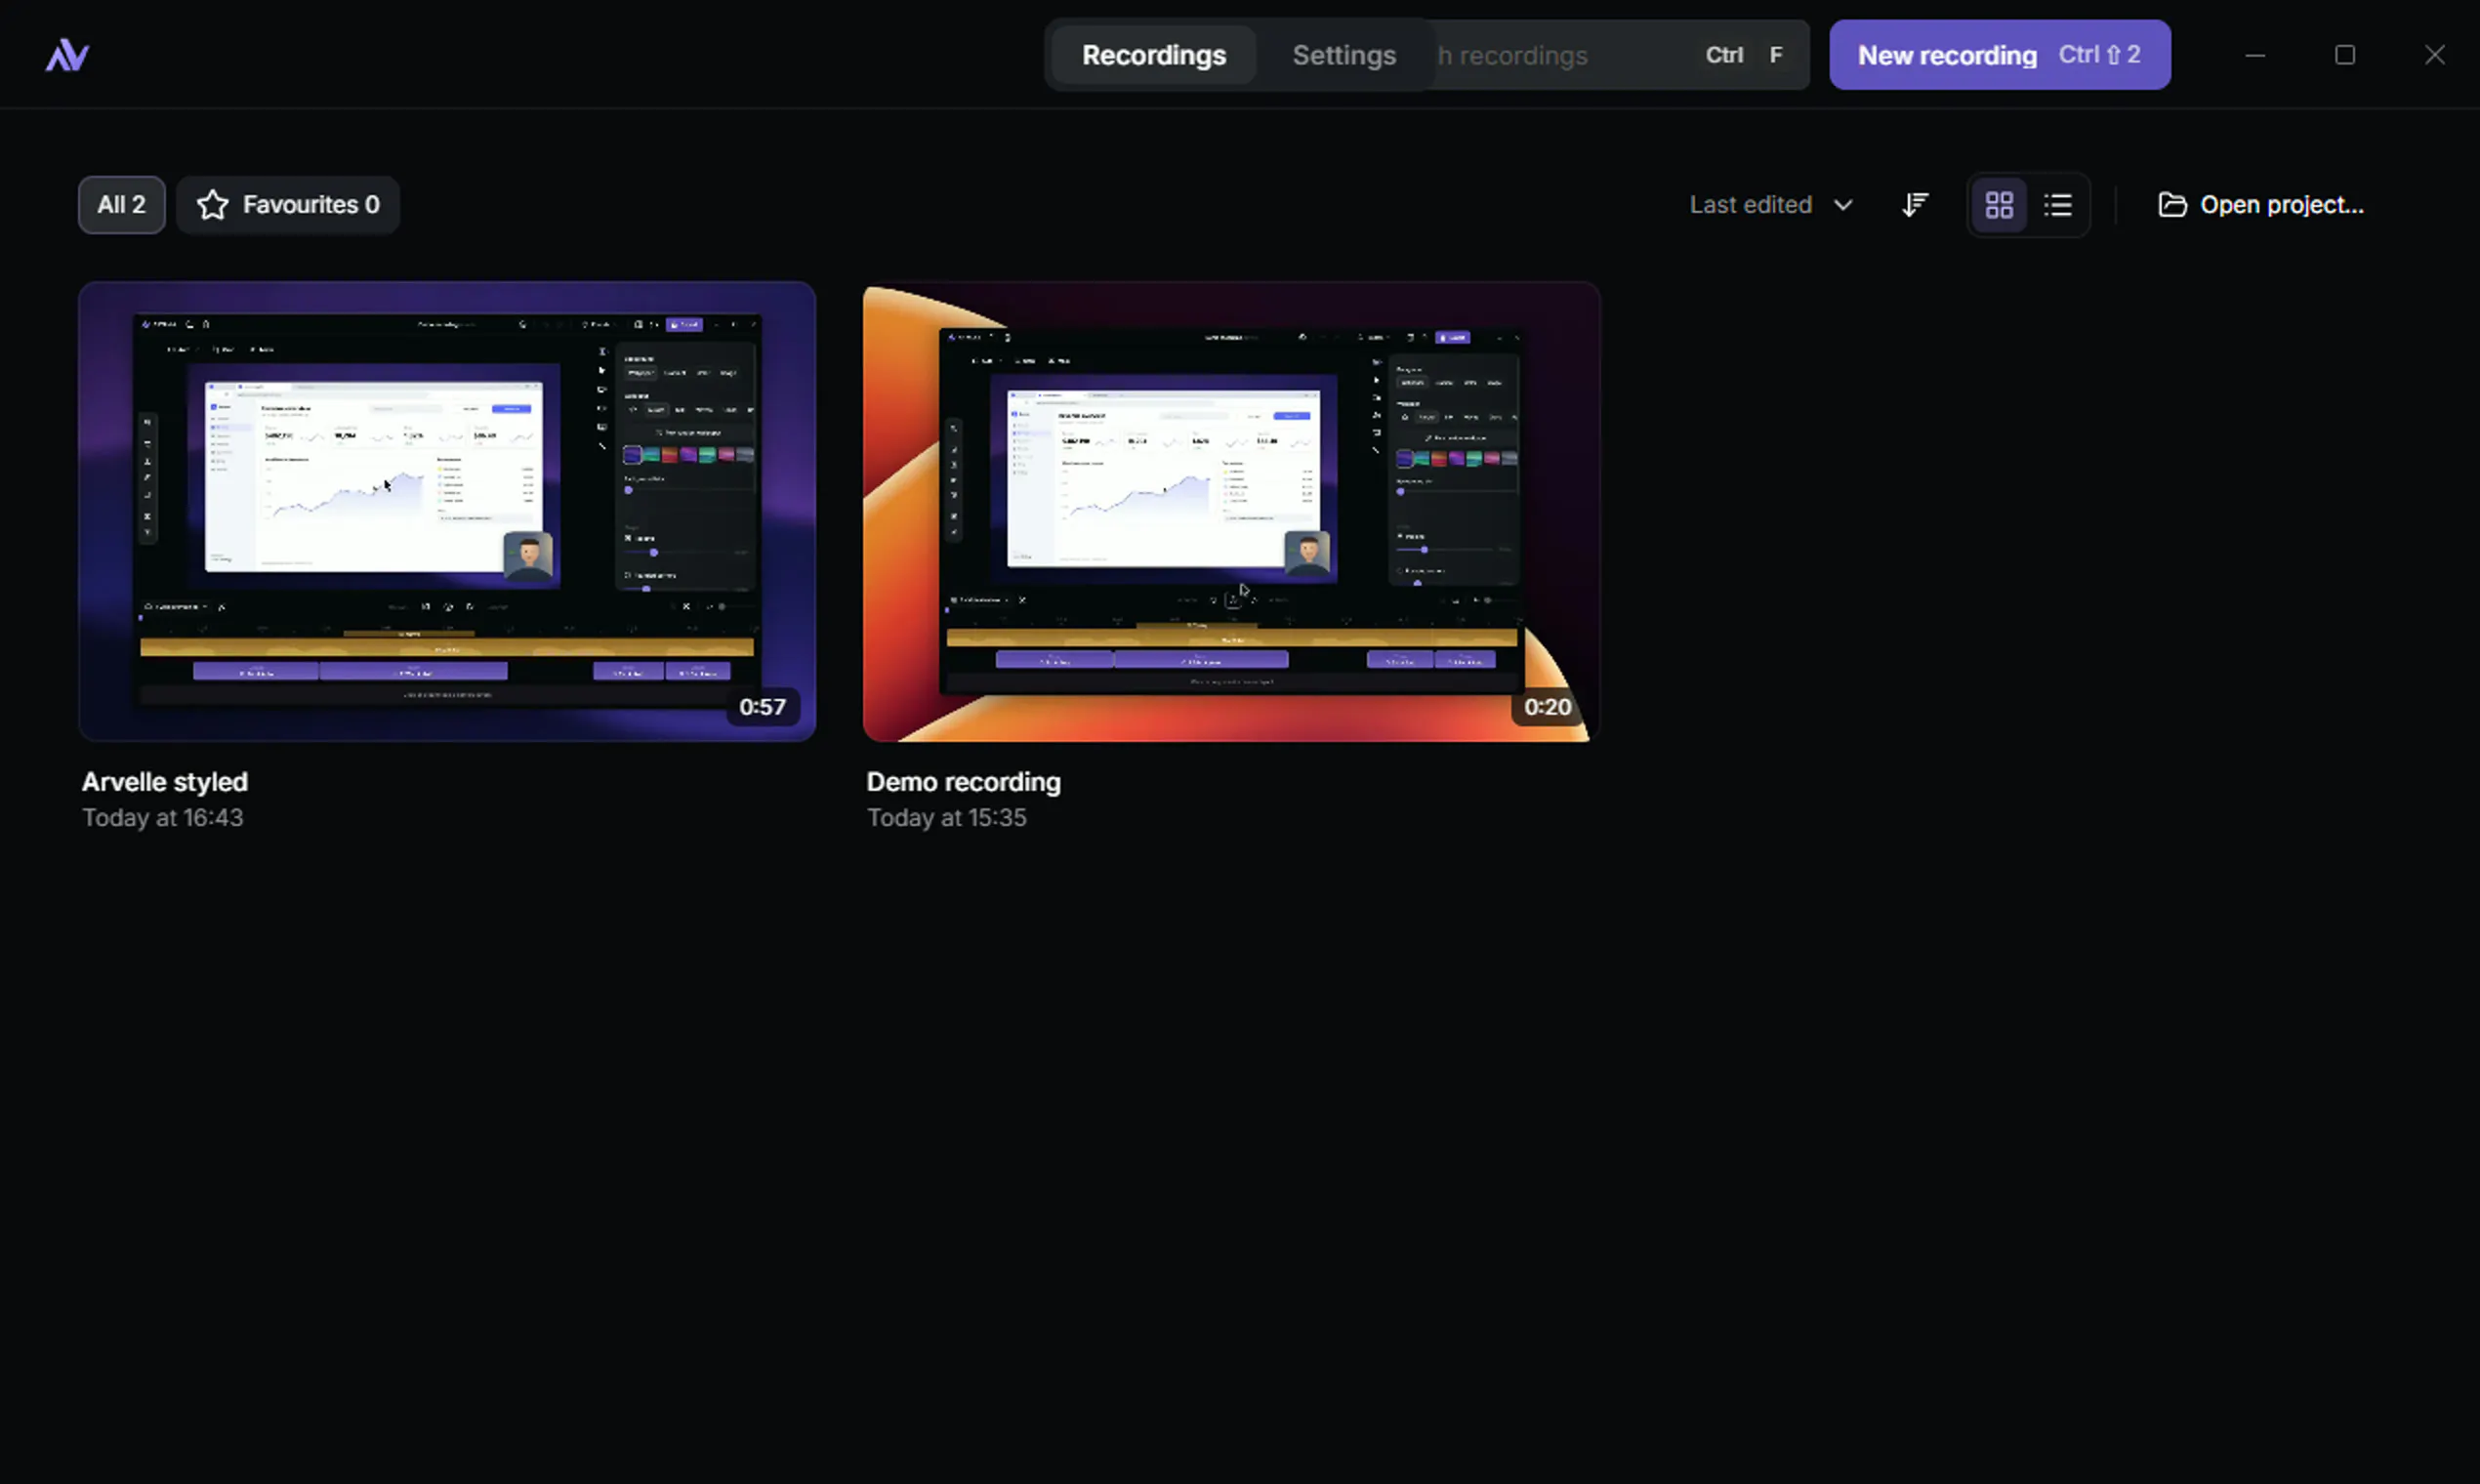Maximize the application window
The image size is (2480, 1484).
[2345, 55]
